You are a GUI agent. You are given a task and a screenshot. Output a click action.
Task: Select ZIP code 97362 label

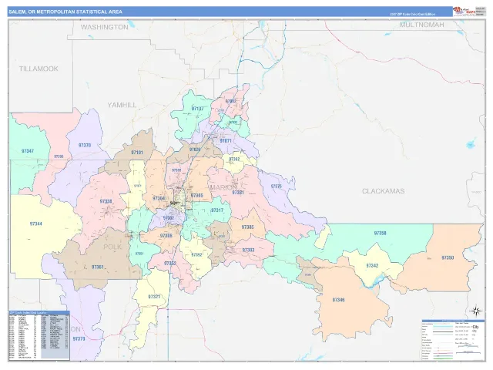pos(234,160)
